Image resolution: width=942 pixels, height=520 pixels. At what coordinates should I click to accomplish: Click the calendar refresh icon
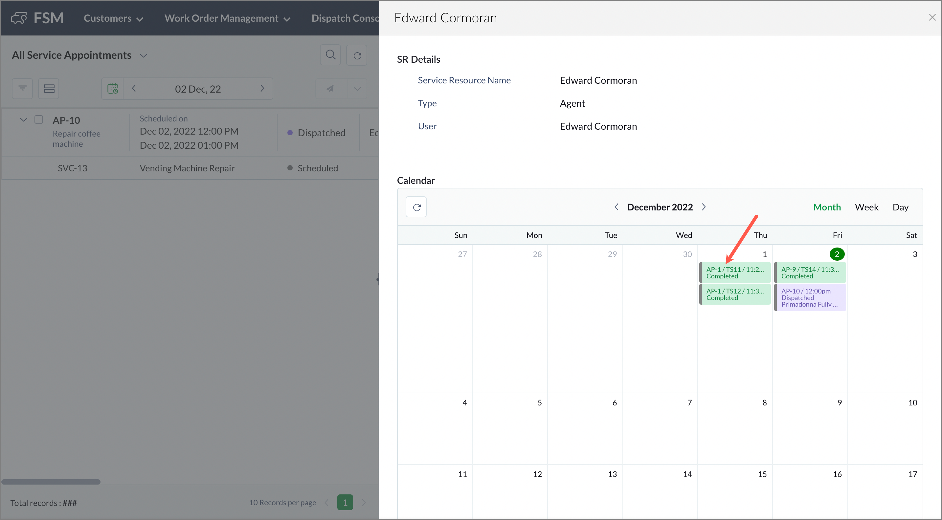[x=416, y=207]
